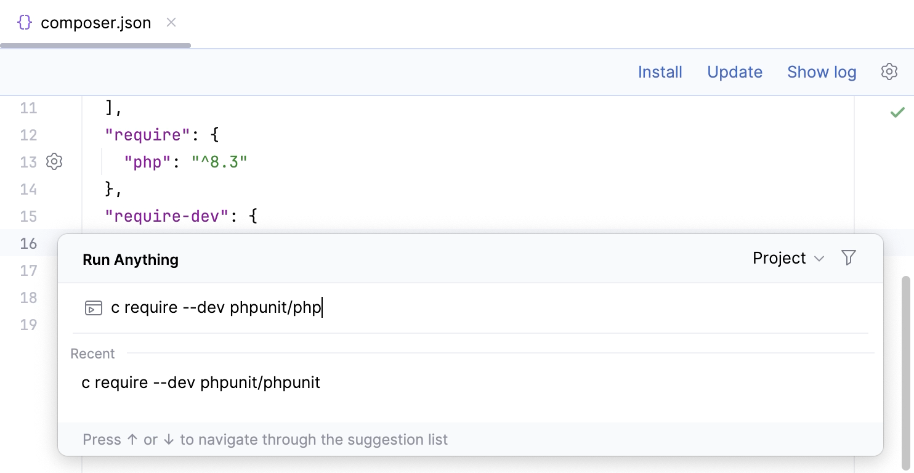Expand the Project scope dropdown

point(788,258)
